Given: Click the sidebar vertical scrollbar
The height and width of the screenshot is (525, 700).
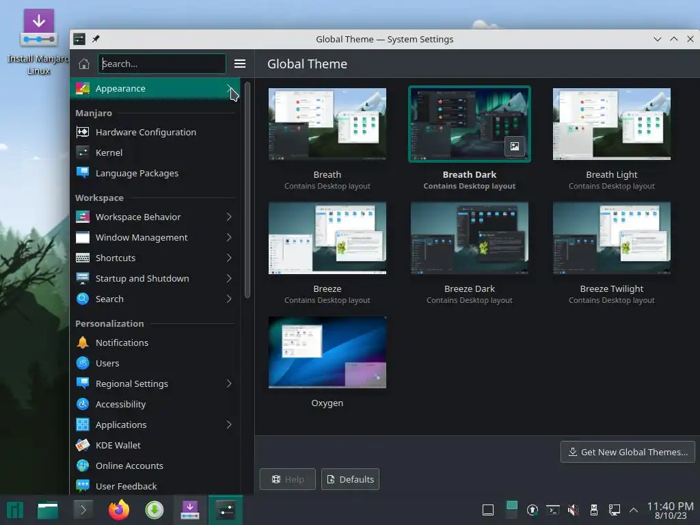Looking at the screenshot, I should click(x=247, y=190).
